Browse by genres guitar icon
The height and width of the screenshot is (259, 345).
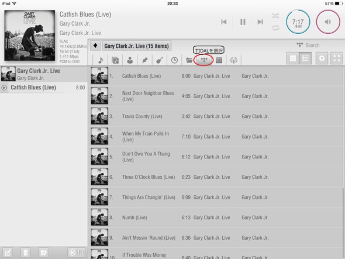[x=160, y=60]
